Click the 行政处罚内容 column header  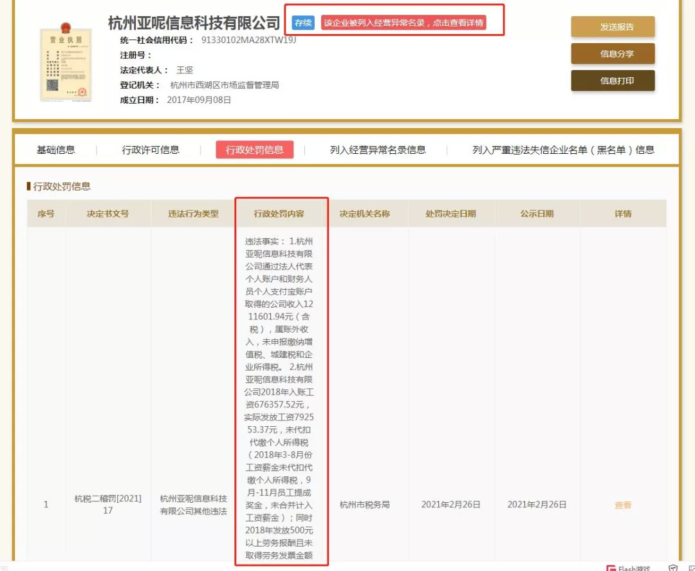coord(279,214)
